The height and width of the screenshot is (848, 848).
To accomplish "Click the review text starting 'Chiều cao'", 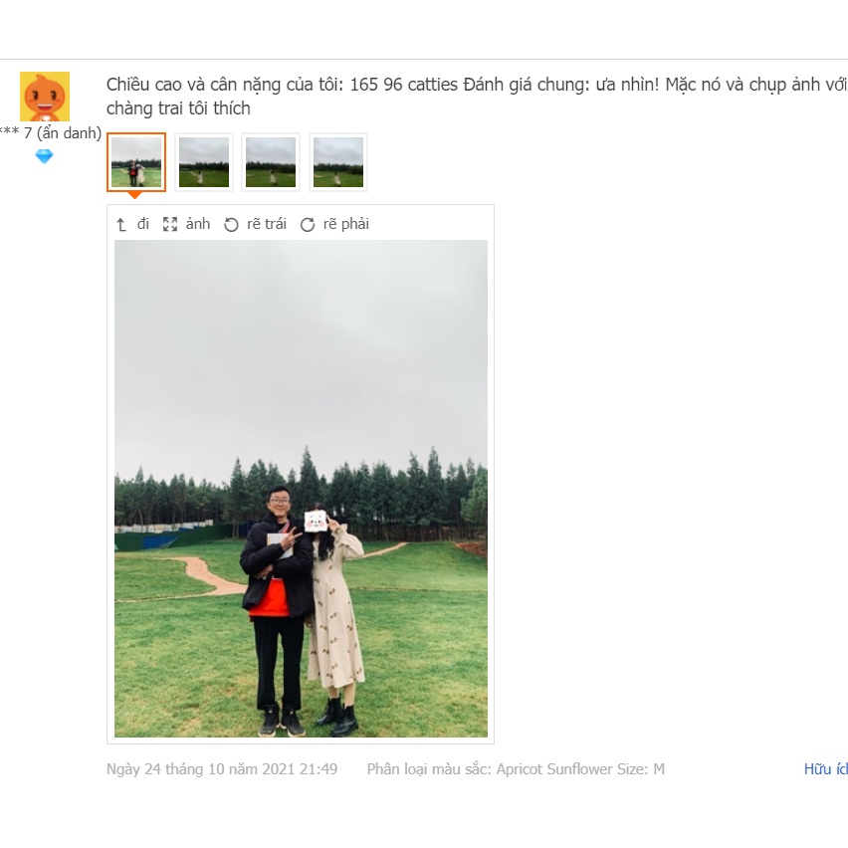I will pyautogui.click(x=476, y=97).
